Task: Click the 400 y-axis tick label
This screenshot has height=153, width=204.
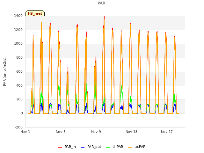Action: 19,86
